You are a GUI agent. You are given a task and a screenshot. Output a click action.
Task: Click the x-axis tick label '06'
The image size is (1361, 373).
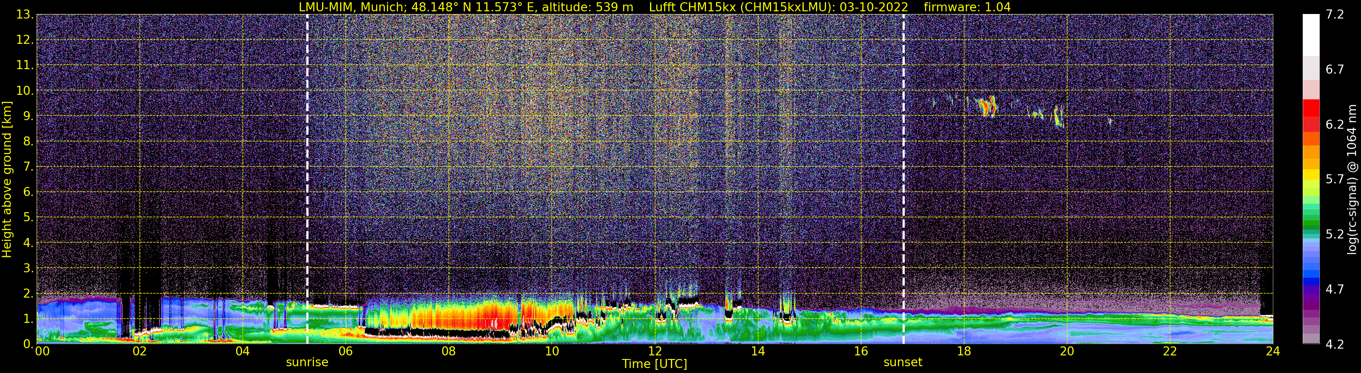346,351
